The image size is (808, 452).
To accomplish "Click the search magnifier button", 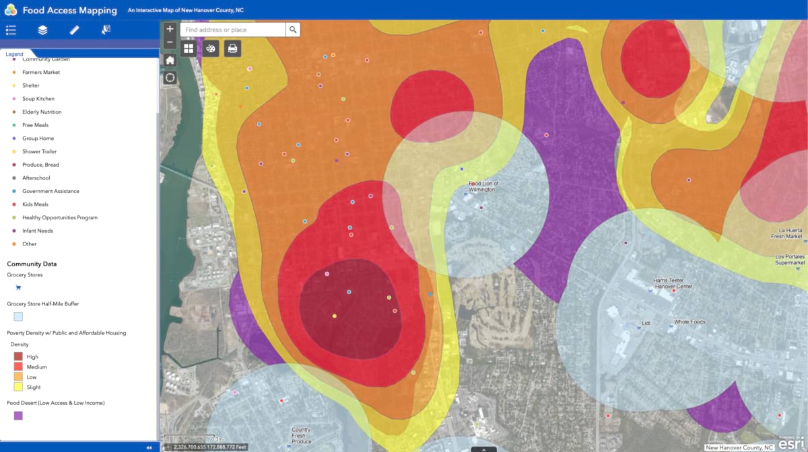I will point(293,30).
